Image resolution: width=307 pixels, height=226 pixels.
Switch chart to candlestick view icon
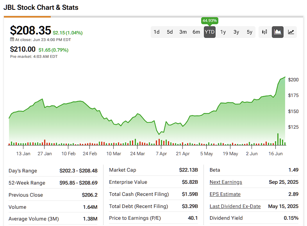264,32
